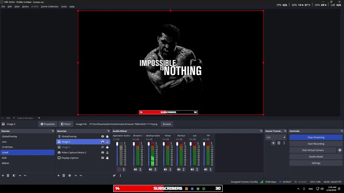Select the STARTING scene
344x193 pixels.
coord(27,147)
